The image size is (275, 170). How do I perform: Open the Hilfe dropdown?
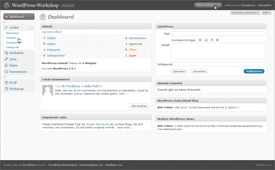[267, 12]
